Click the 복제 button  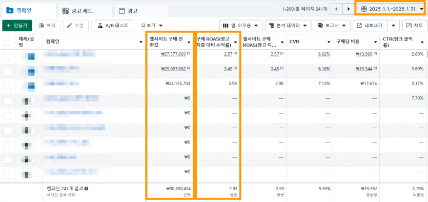coord(48,26)
